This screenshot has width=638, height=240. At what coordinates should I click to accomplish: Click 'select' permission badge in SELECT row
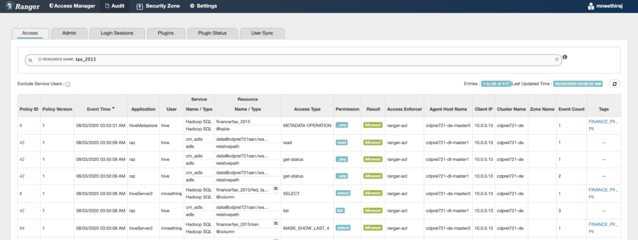343,193
